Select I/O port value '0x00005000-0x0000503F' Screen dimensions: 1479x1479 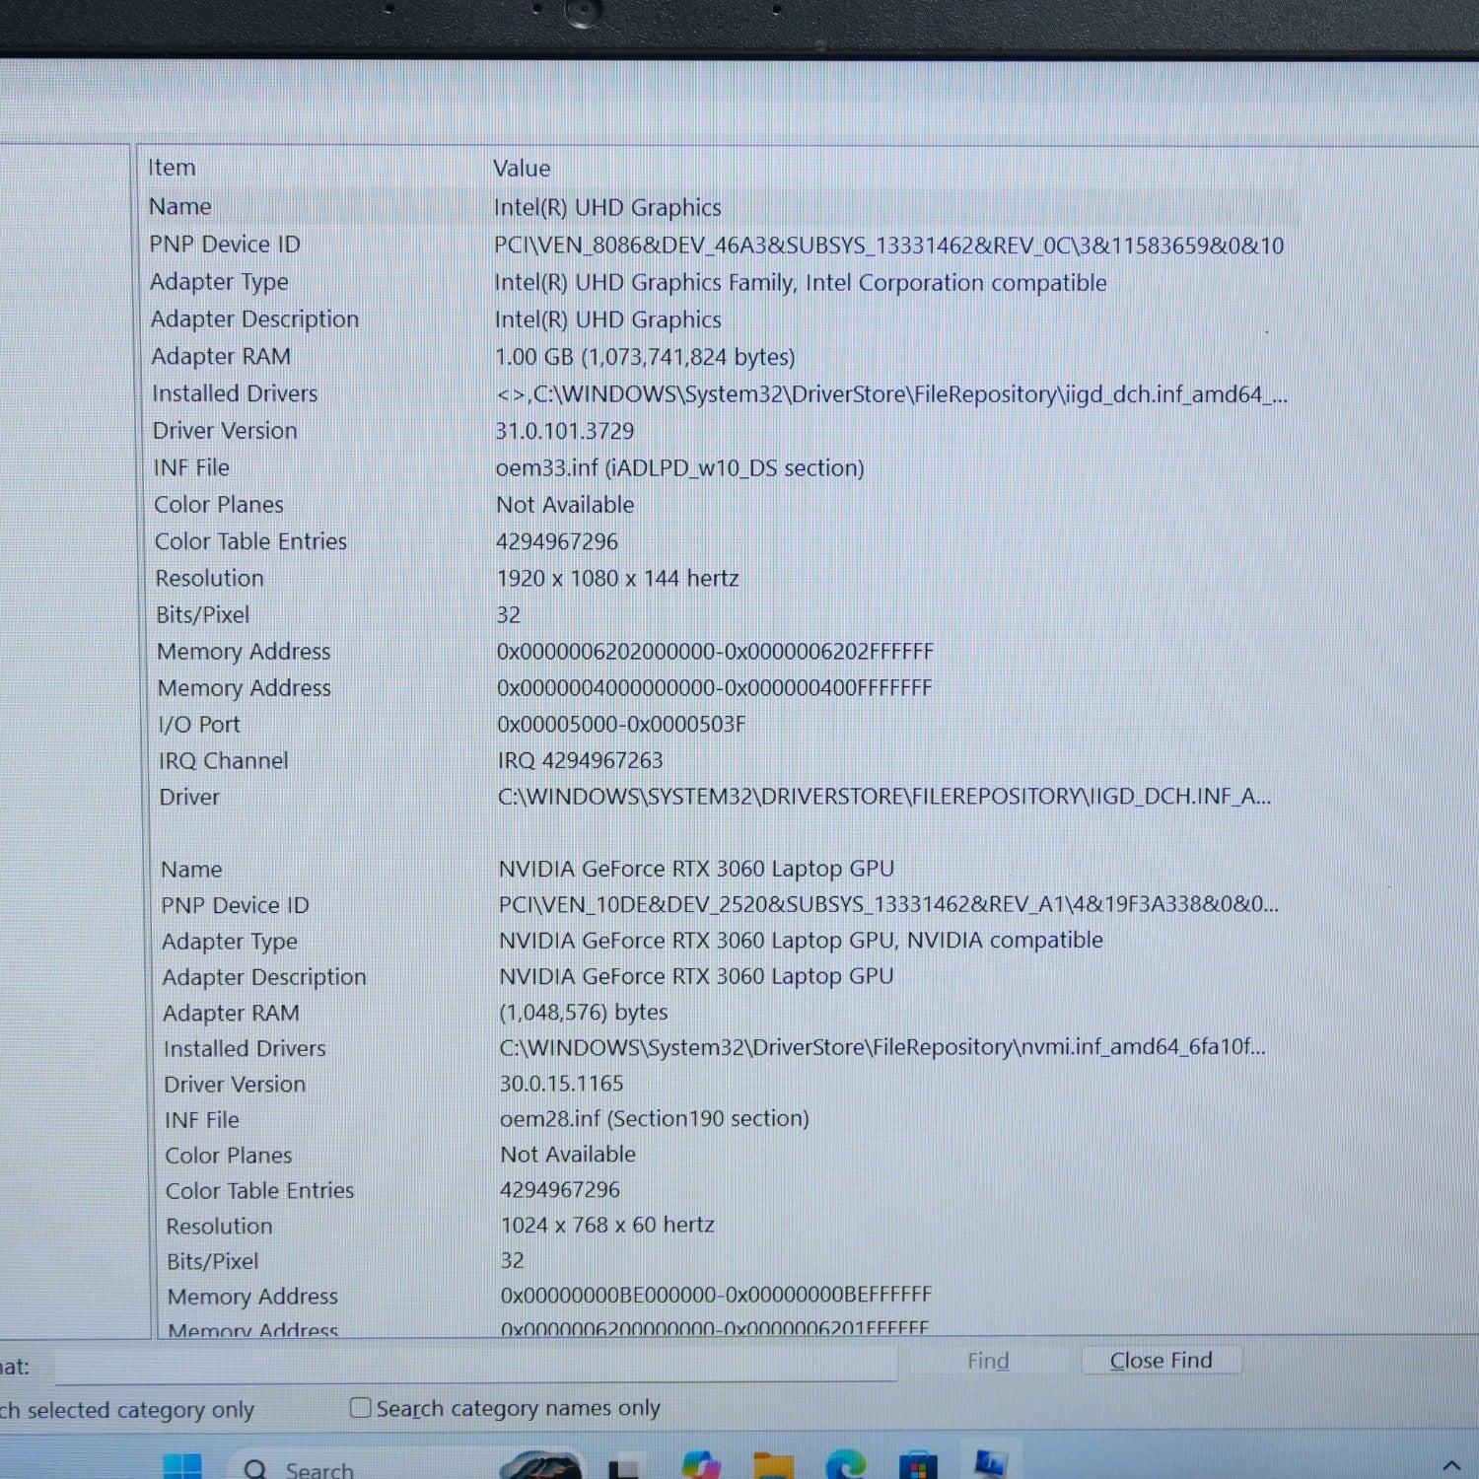622,724
